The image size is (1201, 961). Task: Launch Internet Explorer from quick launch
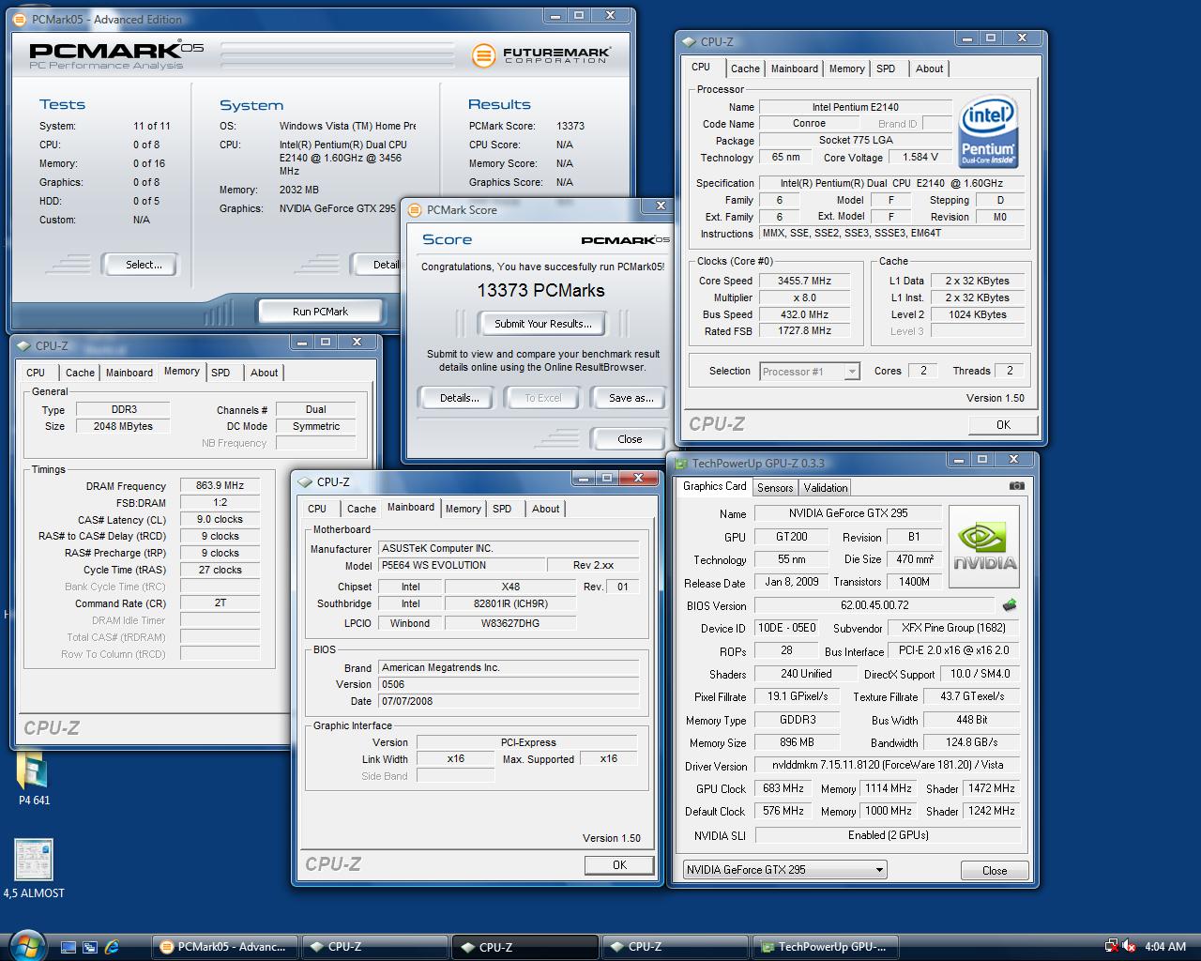point(113,947)
